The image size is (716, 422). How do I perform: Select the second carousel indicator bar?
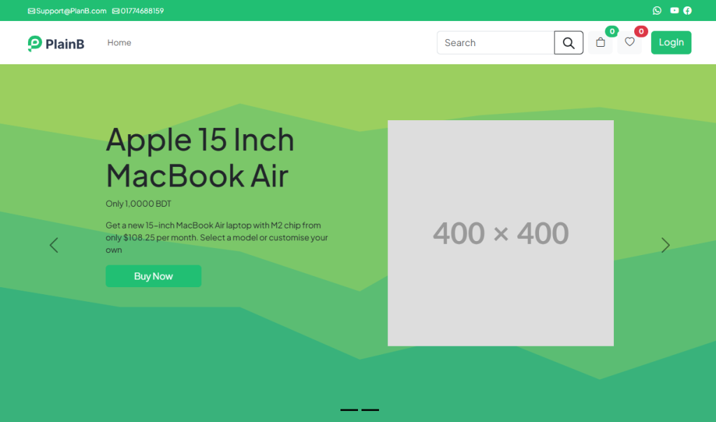pos(370,409)
